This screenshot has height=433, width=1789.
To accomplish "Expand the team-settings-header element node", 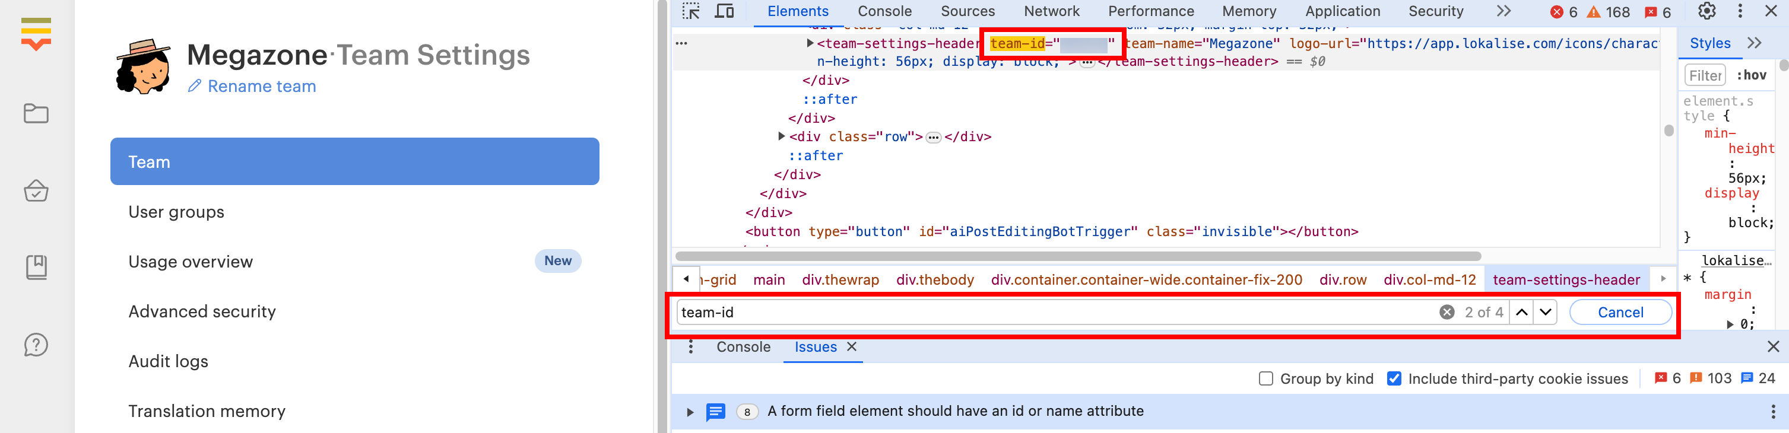I will point(810,43).
